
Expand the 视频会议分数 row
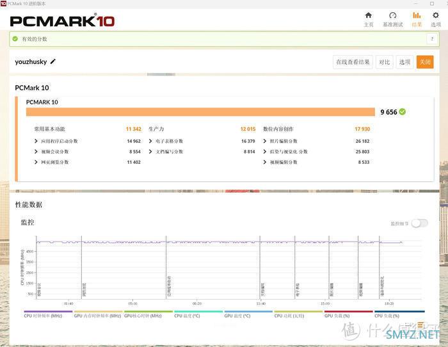[36, 152]
